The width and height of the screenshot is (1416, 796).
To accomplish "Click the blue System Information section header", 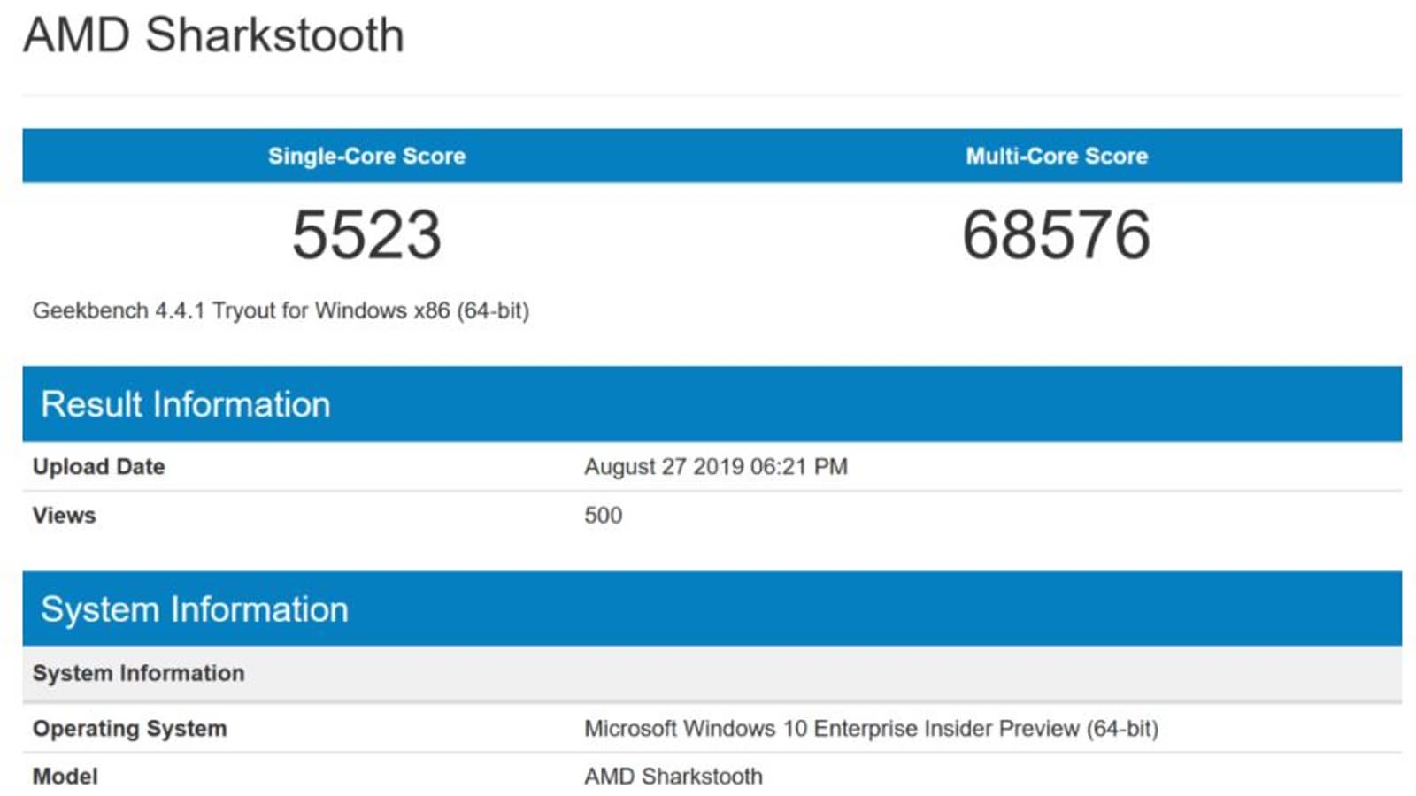I will [195, 609].
